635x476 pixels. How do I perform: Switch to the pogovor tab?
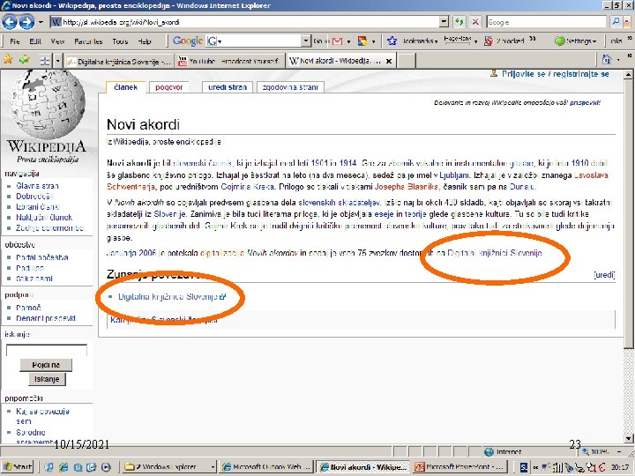(168, 87)
